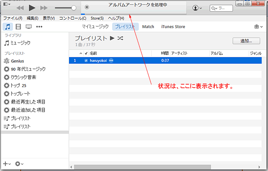
Task: Switch to the Match tab
Action: (x=148, y=27)
